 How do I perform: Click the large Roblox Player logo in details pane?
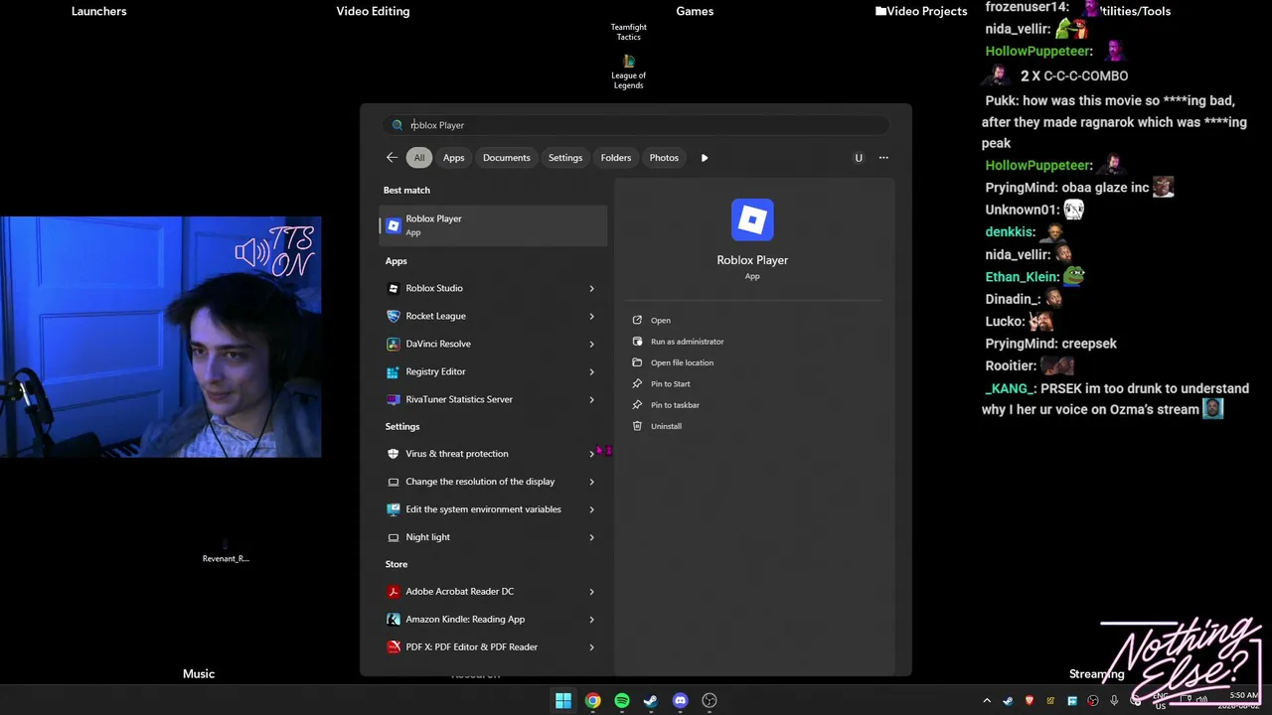pyautogui.click(x=752, y=219)
